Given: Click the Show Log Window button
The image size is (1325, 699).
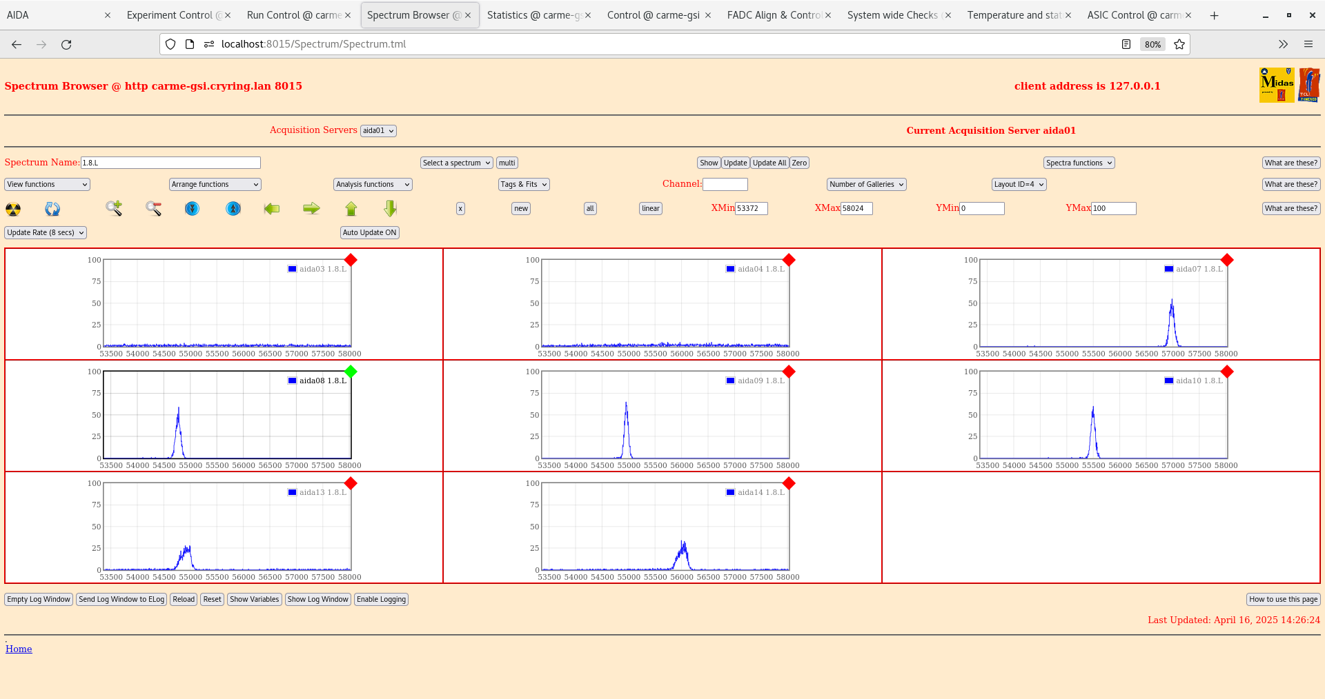Looking at the screenshot, I should 318,599.
